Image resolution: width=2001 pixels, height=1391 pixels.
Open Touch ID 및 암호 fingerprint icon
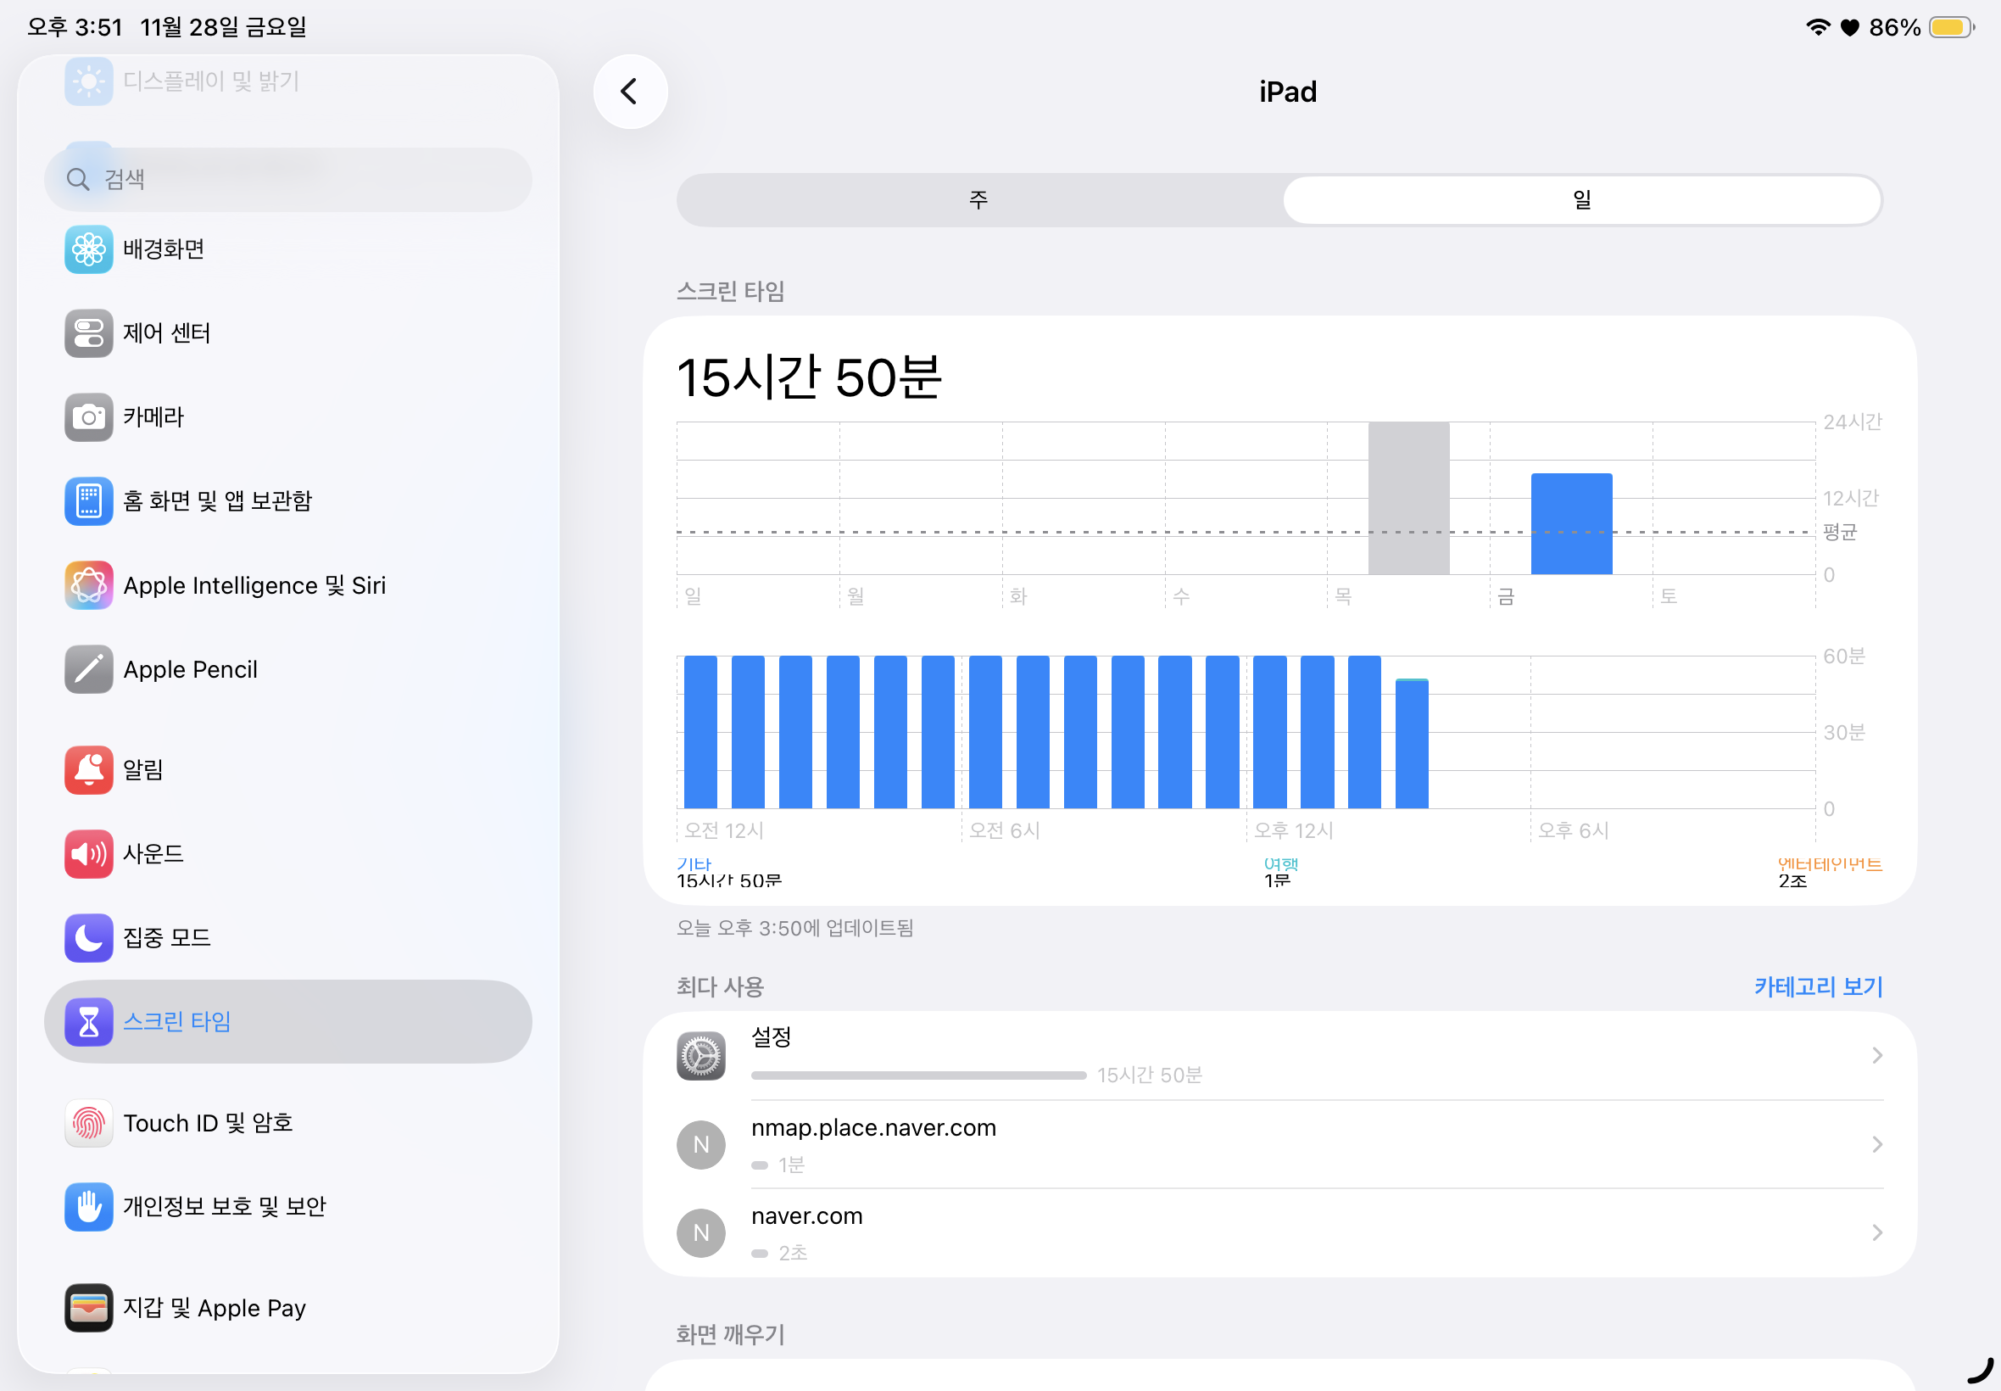(88, 1123)
